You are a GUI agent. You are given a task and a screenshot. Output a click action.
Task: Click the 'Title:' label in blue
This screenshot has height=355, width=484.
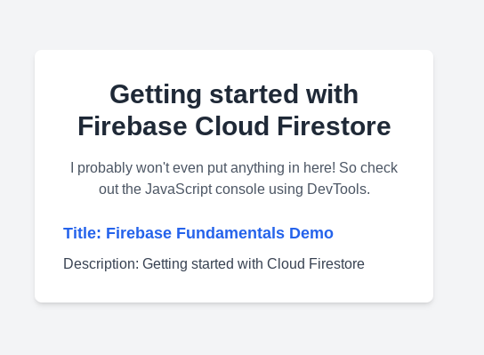click(83, 233)
